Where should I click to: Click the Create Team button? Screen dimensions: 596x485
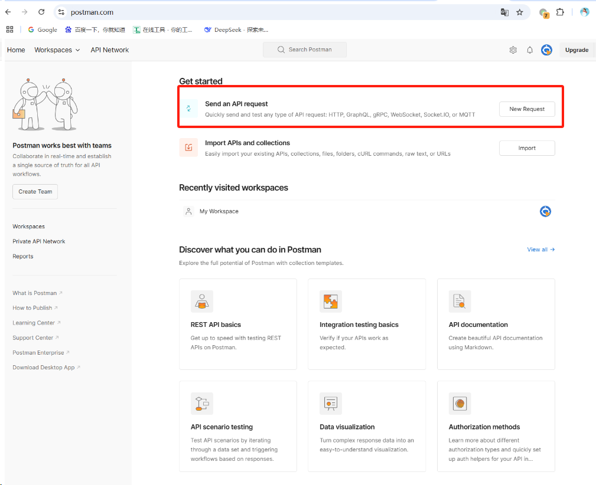pos(35,192)
